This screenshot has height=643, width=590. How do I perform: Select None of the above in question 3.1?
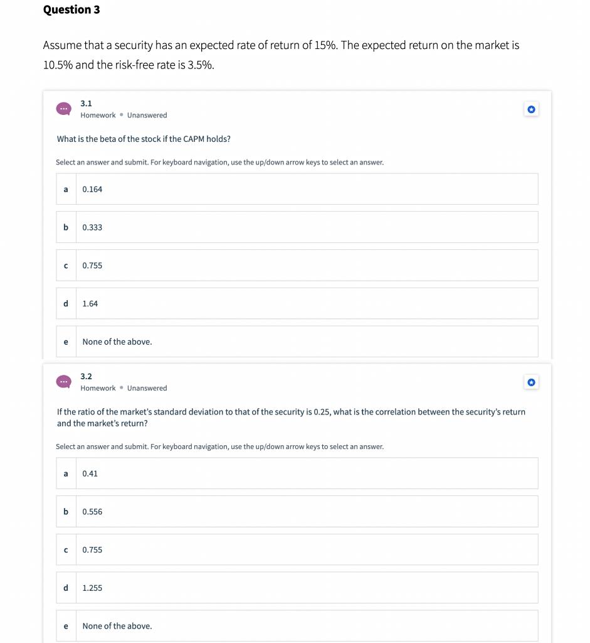point(296,341)
